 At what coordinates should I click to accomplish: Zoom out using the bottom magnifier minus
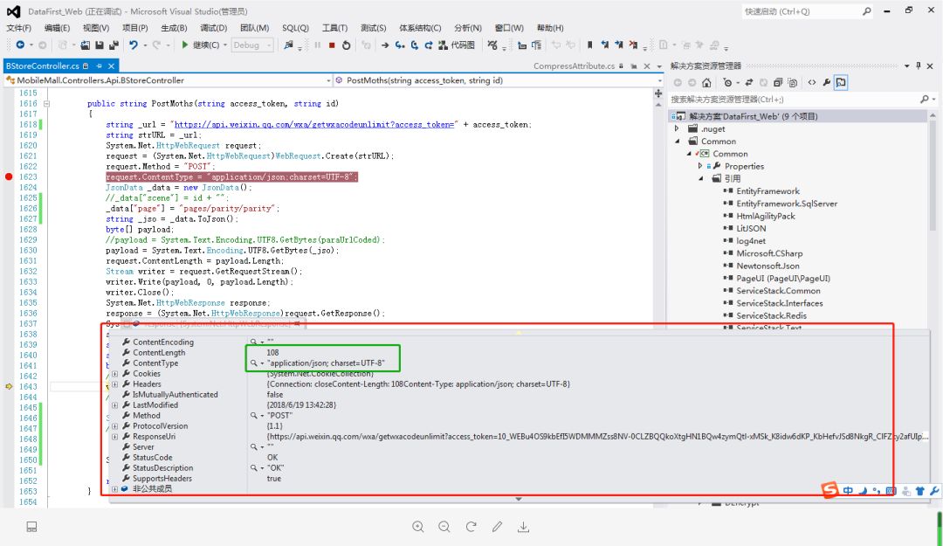pyautogui.click(x=444, y=527)
